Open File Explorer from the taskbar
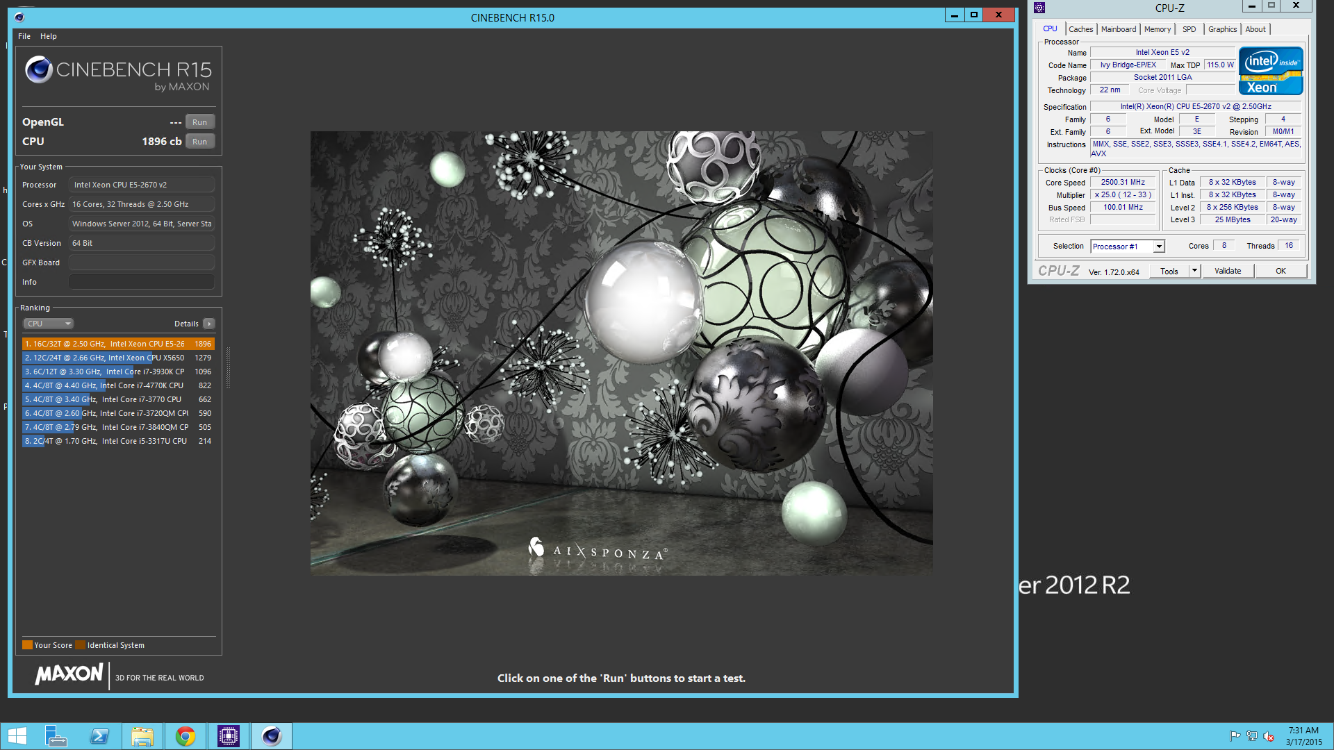The image size is (1334, 750). [142, 736]
